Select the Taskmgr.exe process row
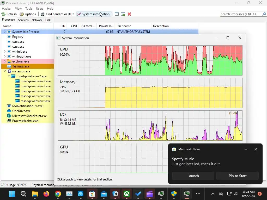The image size is (267, 200). [x=28, y=66]
